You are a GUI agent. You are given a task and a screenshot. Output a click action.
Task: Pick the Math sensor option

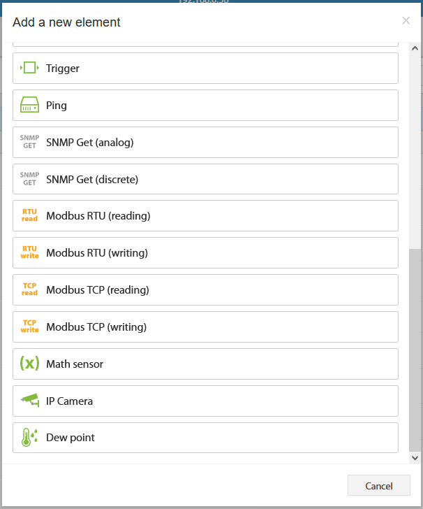pyautogui.click(x=205, y=364)
